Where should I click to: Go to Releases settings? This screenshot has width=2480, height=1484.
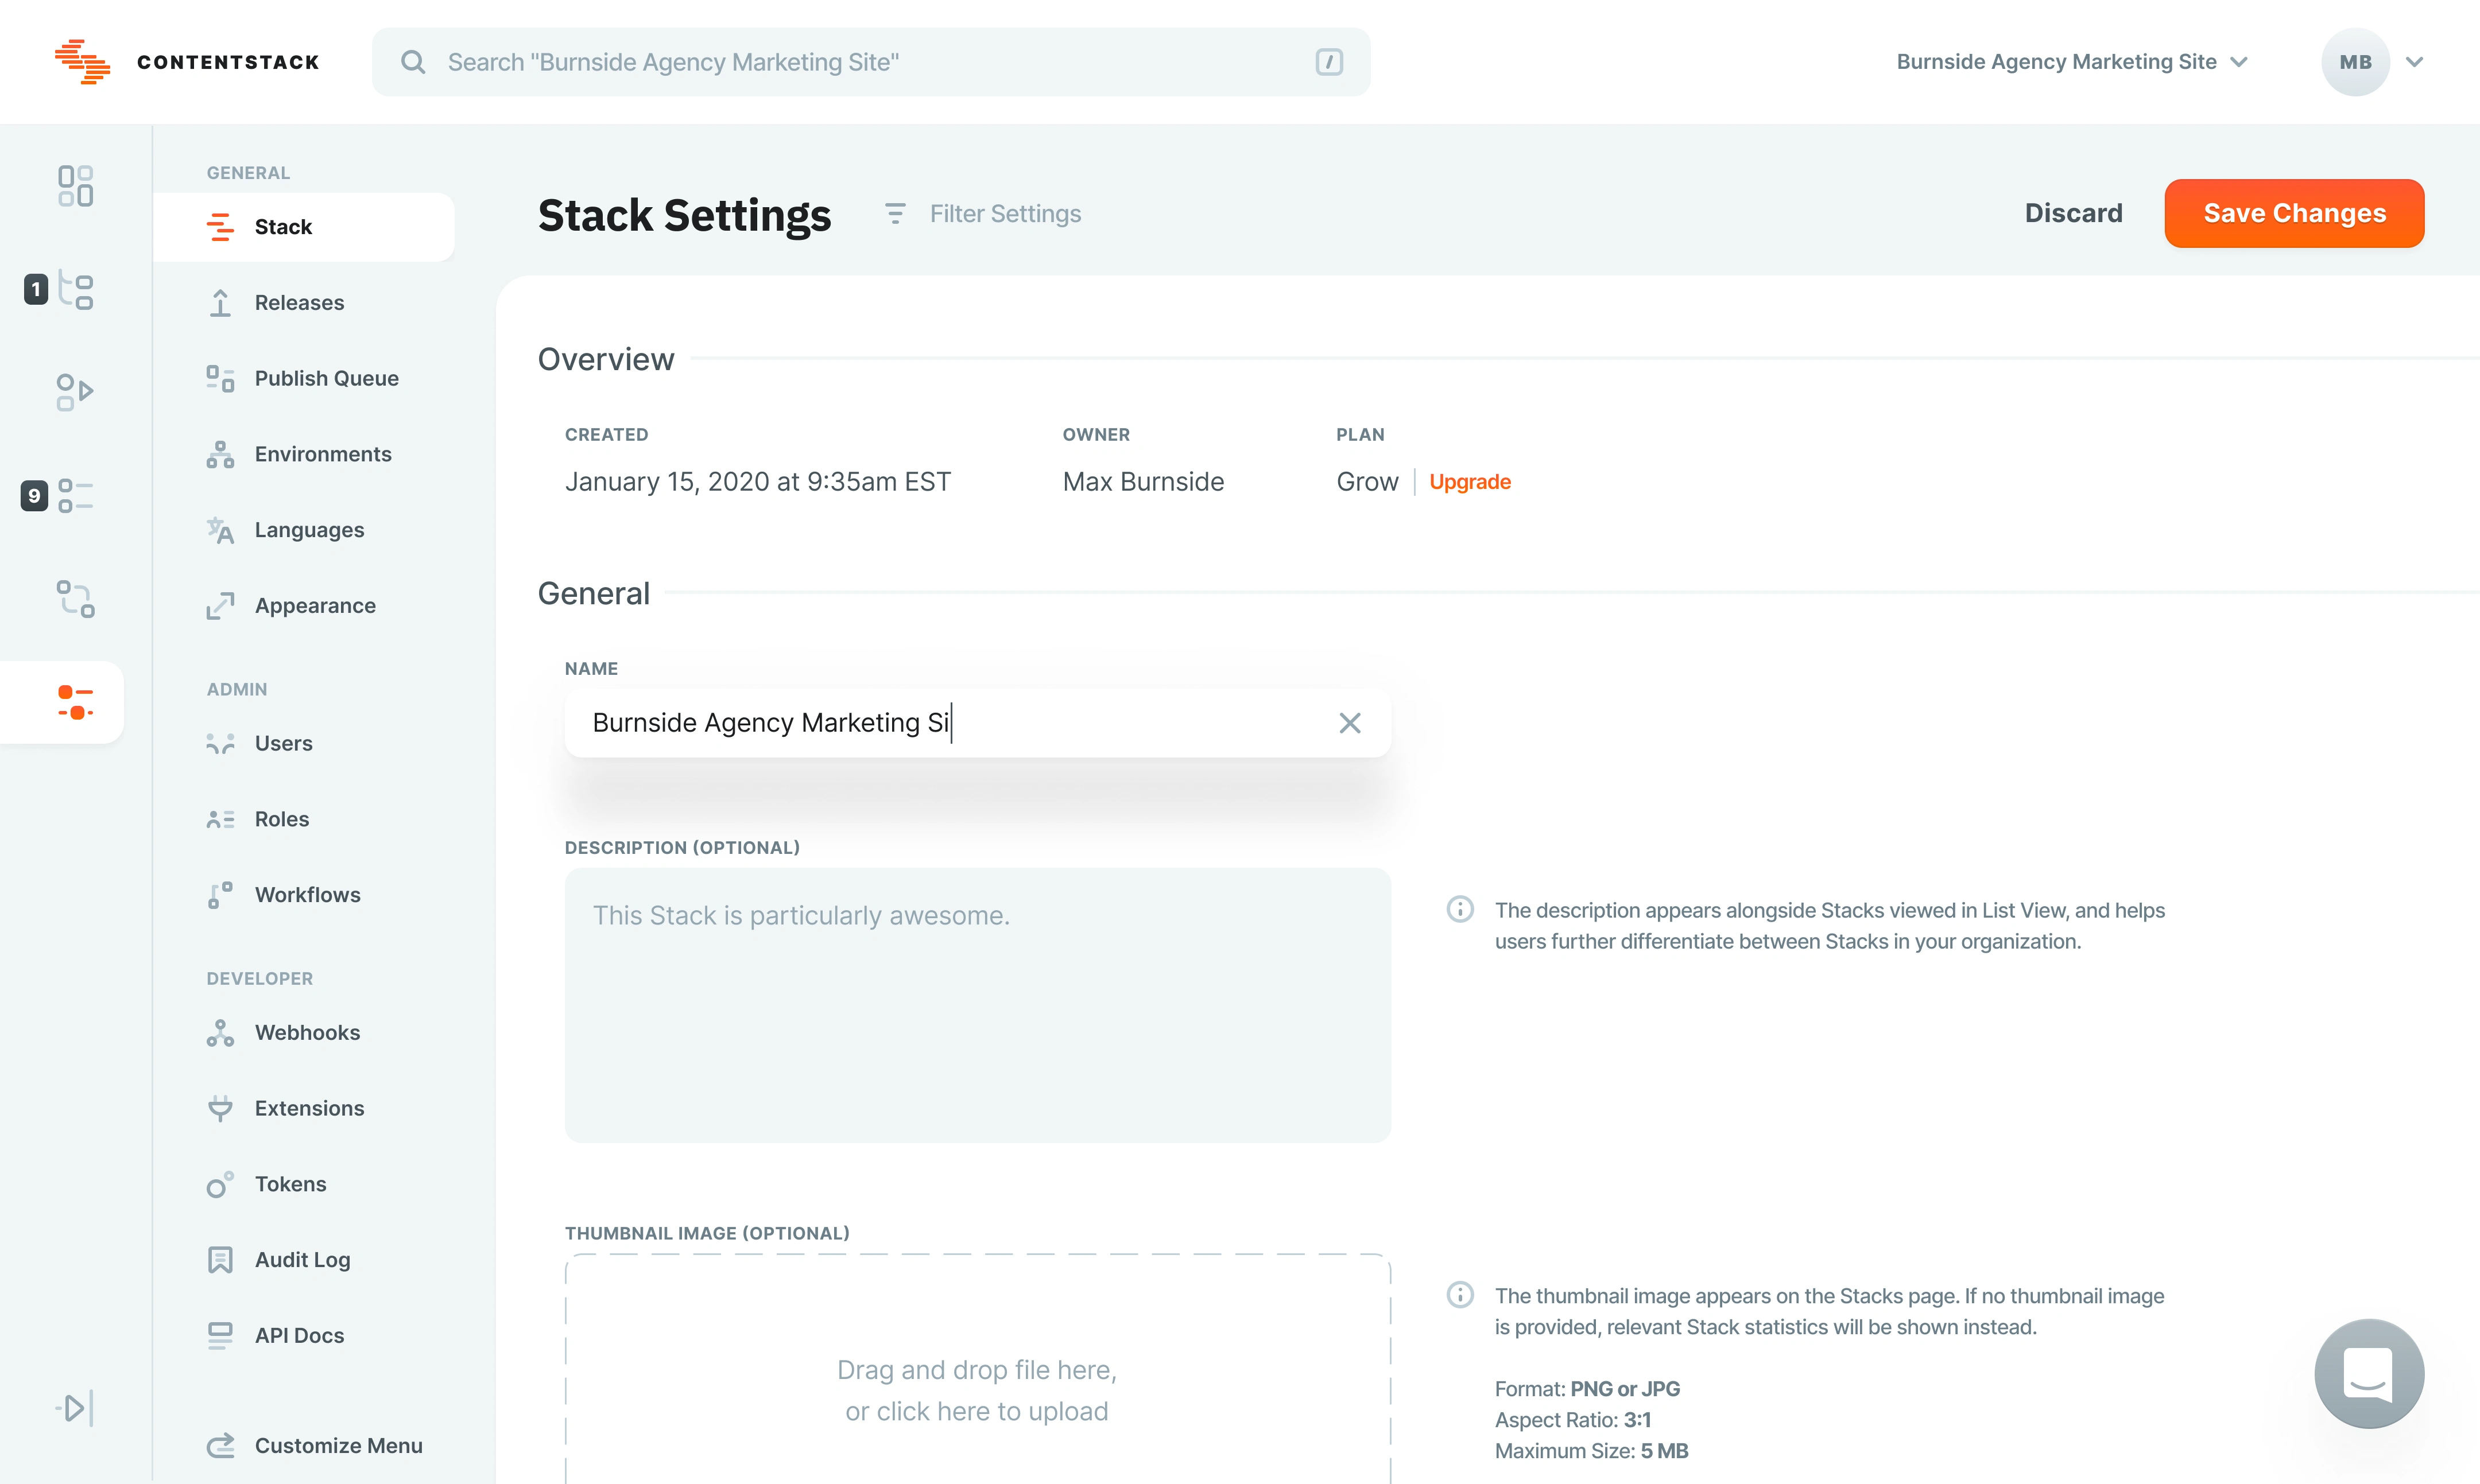coord(299,302)
